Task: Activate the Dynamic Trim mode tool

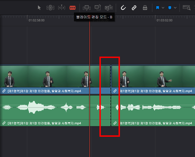Action: tap(61, 8)
